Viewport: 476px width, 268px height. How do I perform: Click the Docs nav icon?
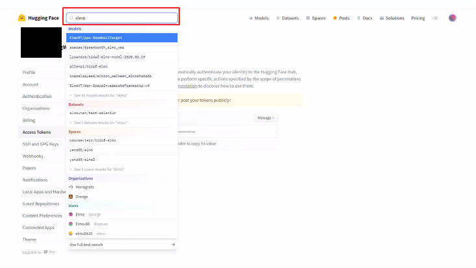coord(358,18)
